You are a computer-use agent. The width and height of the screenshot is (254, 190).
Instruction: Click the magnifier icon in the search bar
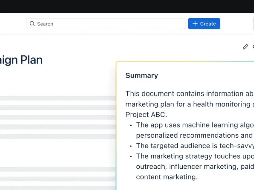tap(32, 24)
